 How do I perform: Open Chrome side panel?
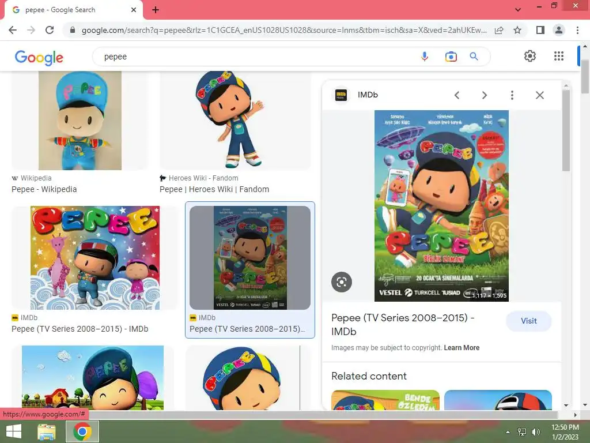pos(540,30)
